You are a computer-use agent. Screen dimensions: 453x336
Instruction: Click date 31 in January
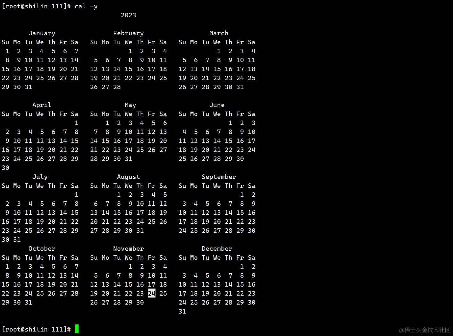pos(29,87)
